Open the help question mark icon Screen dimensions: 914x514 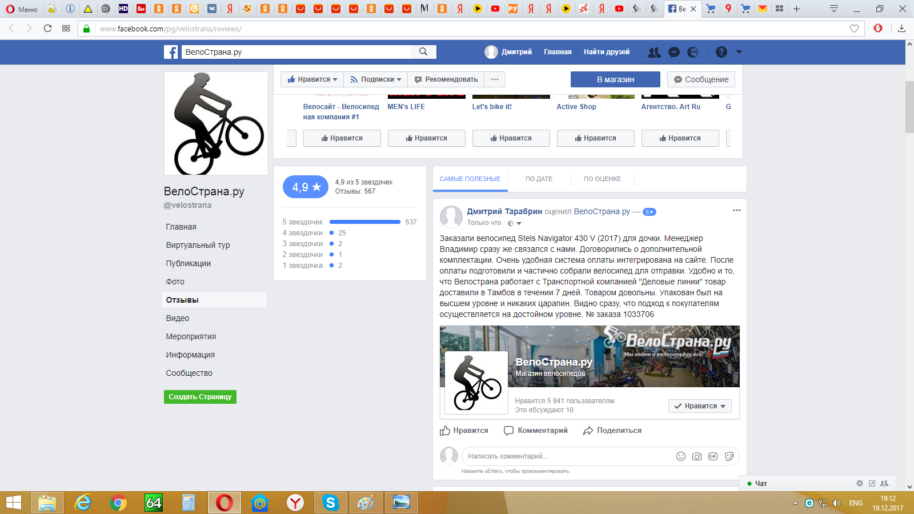[x=721, y=52]
